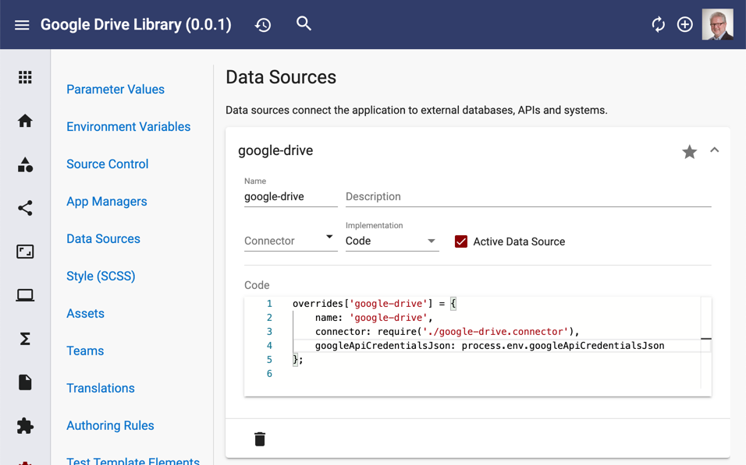Click code line 1 with overrides assignment
The image size is (746, 465).
tap(374, 304)
